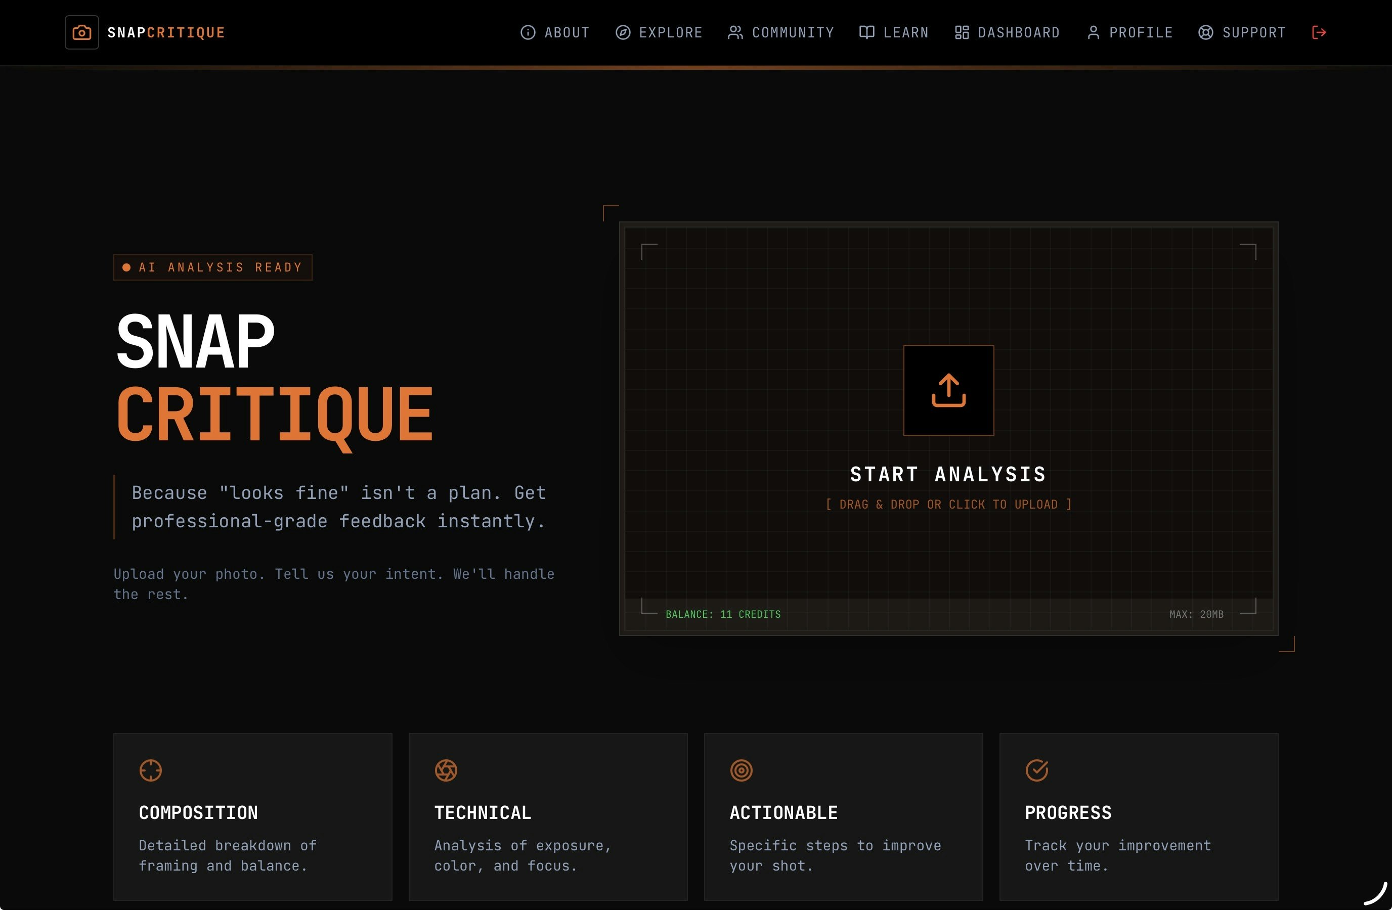1392x910 pixels.
Task: Open the About page from the navbar
Action: coord(566,33)
